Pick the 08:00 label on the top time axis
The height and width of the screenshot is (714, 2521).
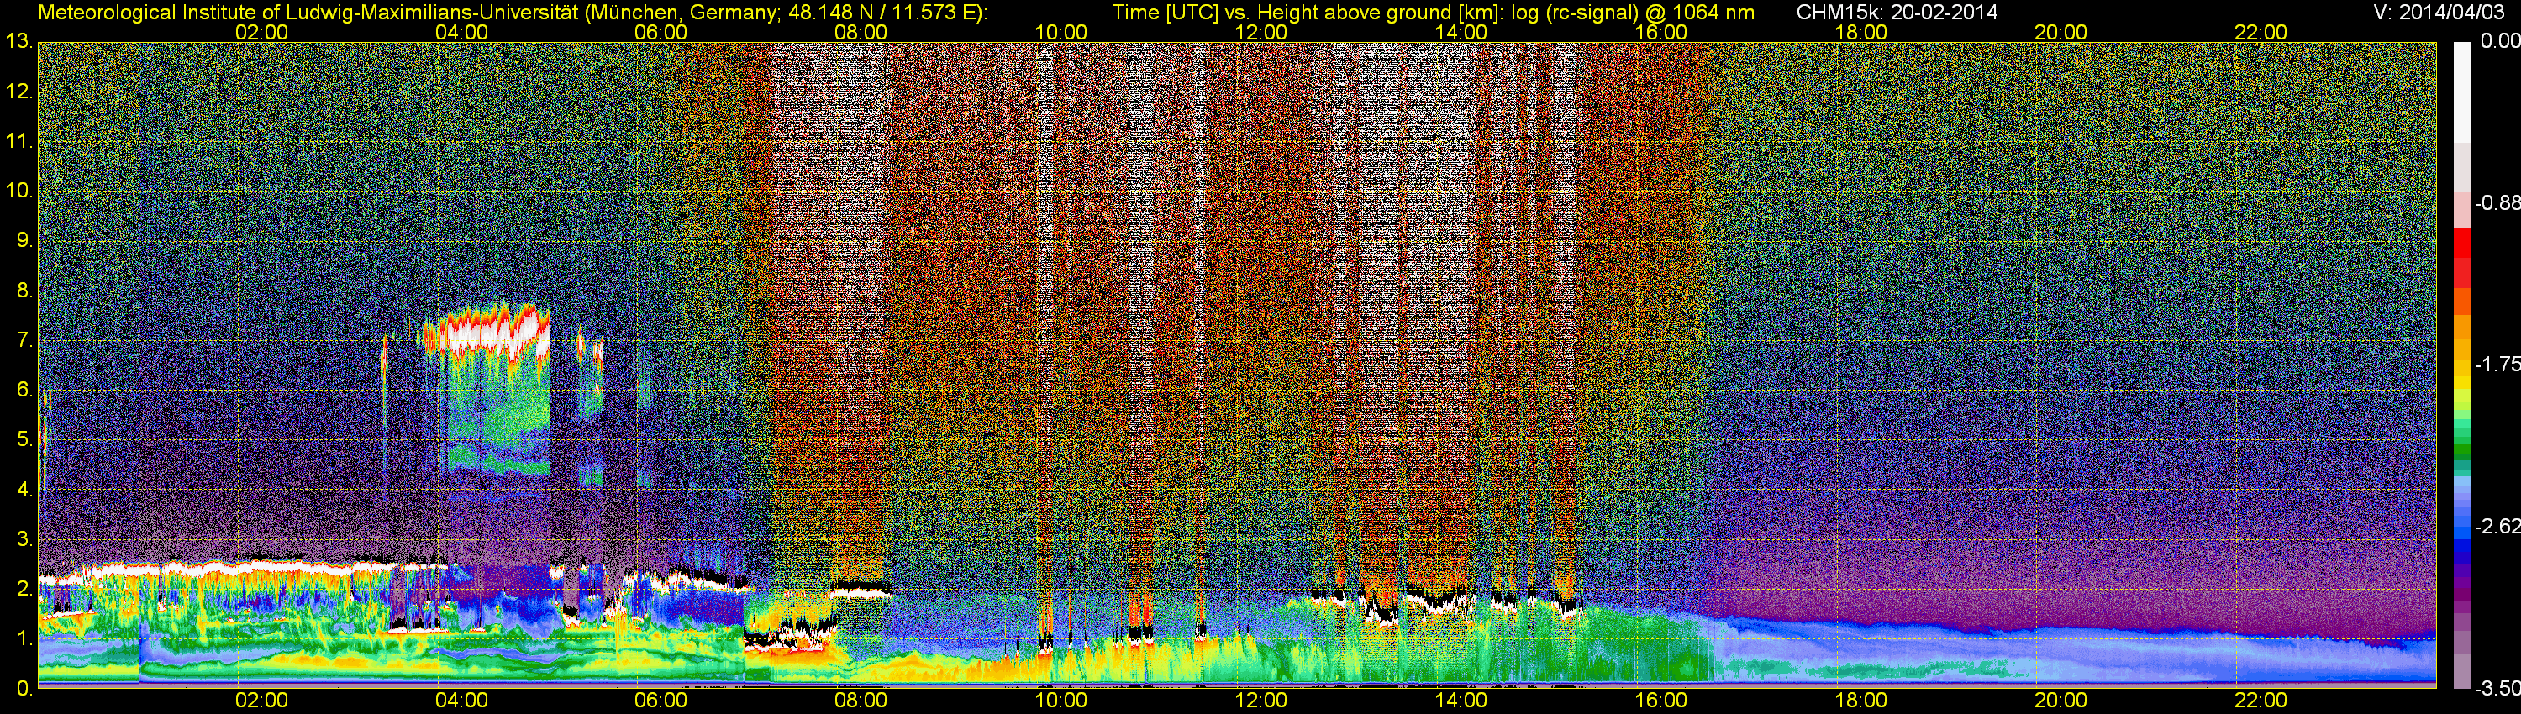[x=861, y=32]
